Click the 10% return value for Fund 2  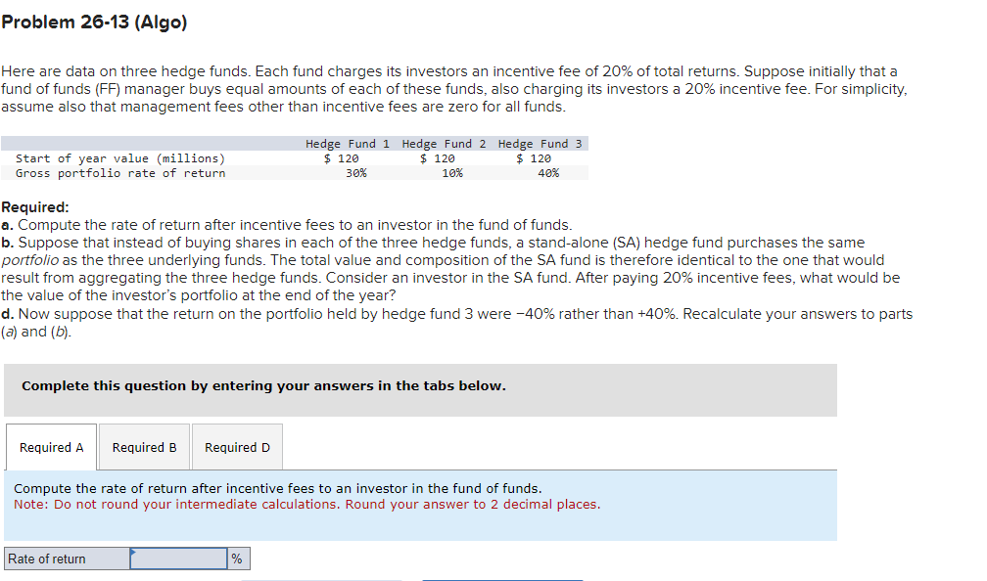coord(452,173)
